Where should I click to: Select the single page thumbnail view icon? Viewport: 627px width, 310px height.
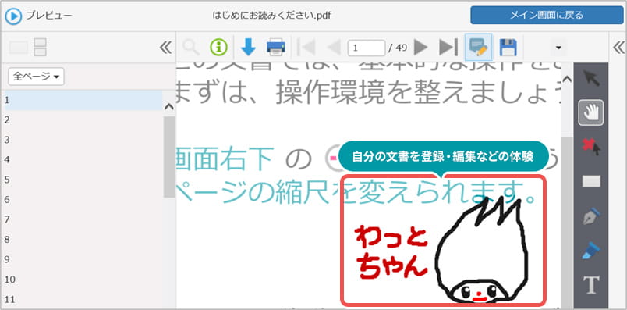(19, 48)
